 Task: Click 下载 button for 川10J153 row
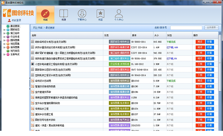point(200,125)
